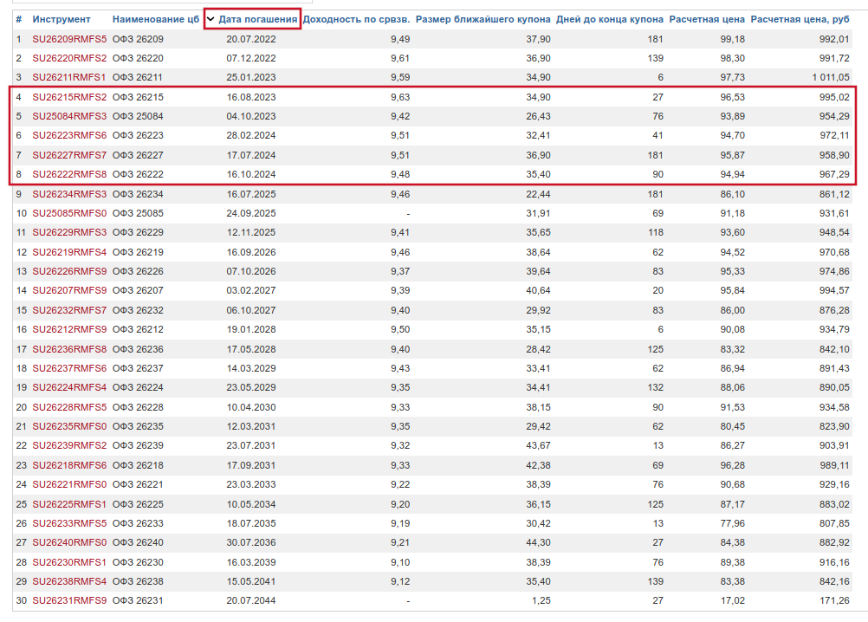868x622 pixels.
Task: Sort table by Дата погашения header
Action: pos(258,19)
